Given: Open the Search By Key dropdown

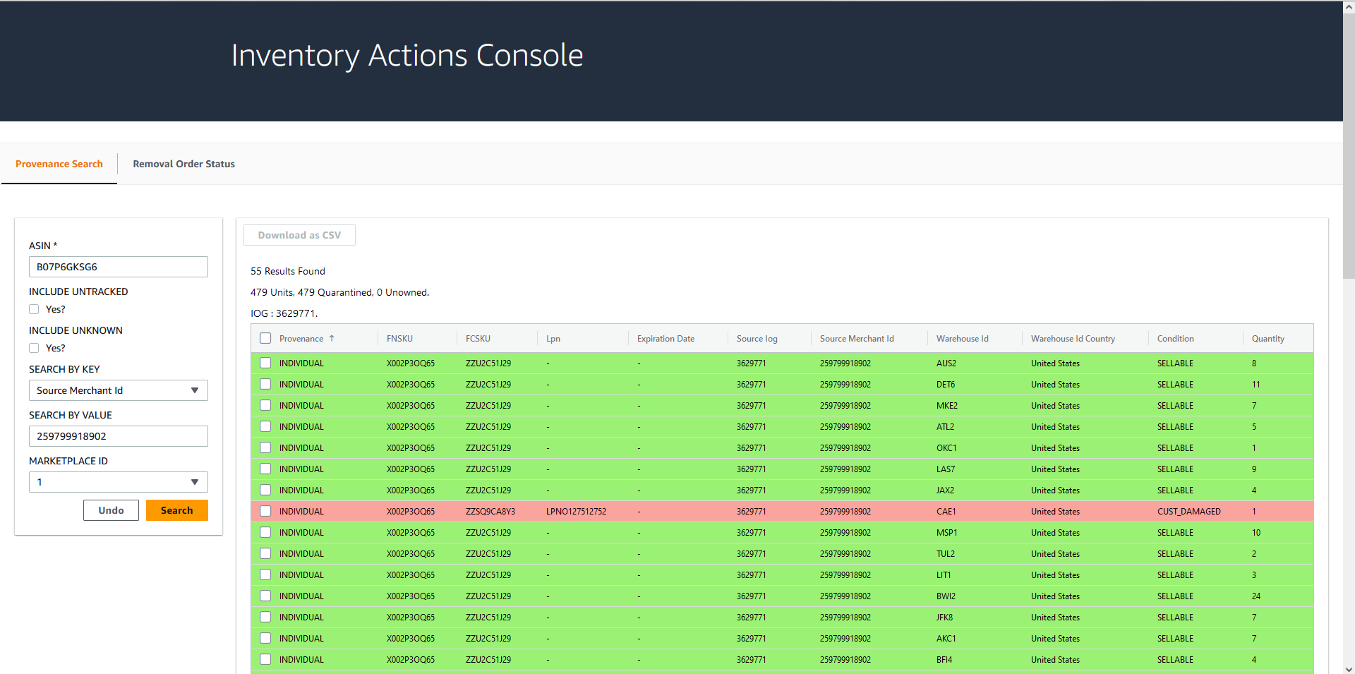Looking at the screenshot, I should (119, 390).
